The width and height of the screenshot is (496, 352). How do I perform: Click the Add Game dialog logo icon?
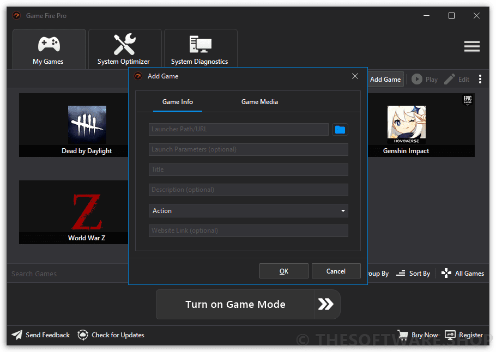(138, 76)
